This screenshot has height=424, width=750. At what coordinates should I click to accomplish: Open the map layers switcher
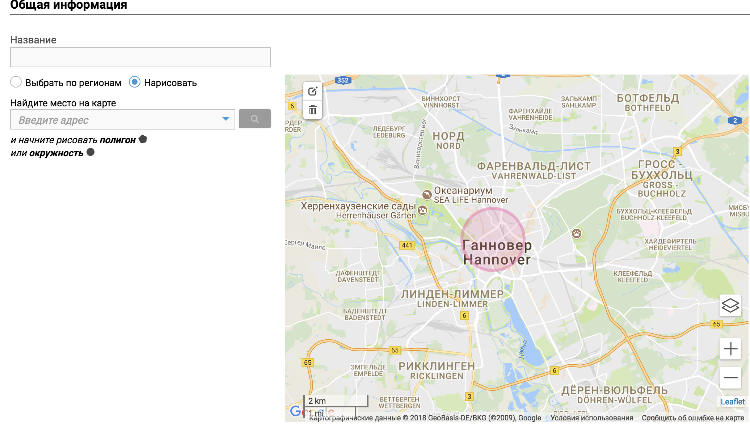tap(730, 305)
